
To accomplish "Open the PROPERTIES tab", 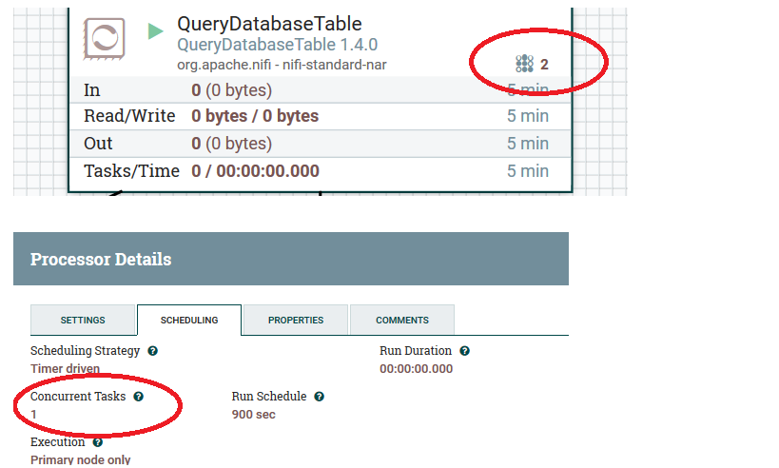I will 296,320.
